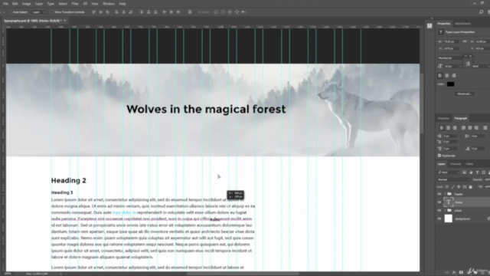This screenshot has height=276, width=490.
Task: Click the distribute top edges icon
Action: tap(142, 12)
